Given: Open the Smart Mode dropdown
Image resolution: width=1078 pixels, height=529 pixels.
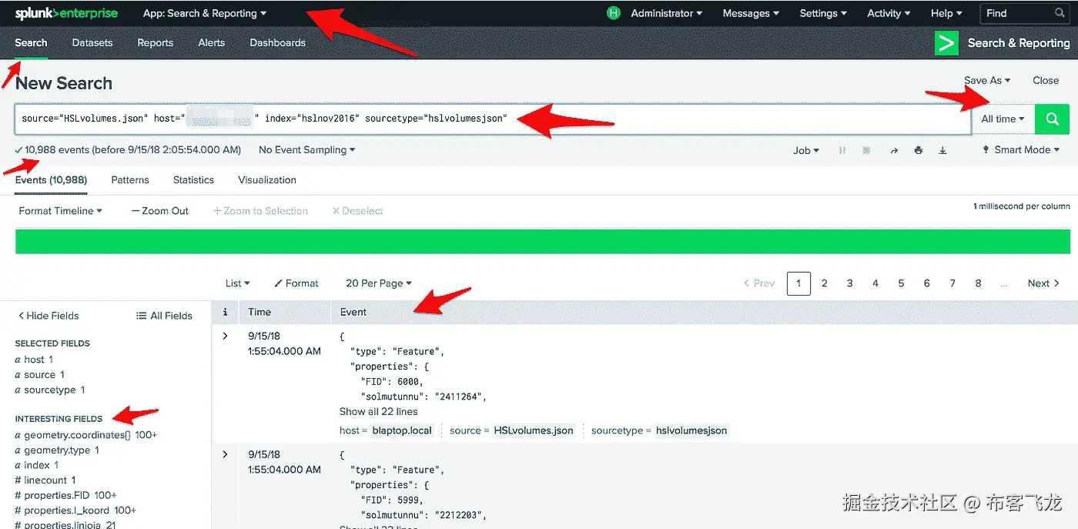Looking at the screenshot, I should pyautogui.click(x=1021, y=149).
